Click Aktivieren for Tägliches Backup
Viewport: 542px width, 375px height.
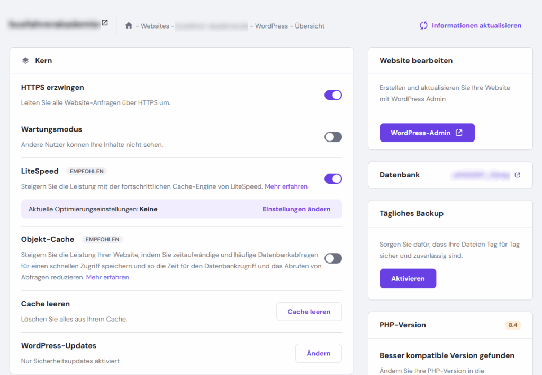408,278
